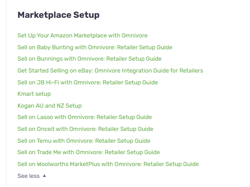Click the Marketplace Setup heading
The width and height of the screenshot is (250, 187).
(x=58, y=15)
